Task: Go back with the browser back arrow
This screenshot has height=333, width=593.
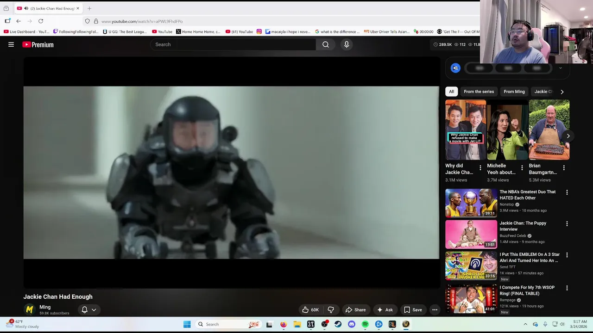Action: 19,21
